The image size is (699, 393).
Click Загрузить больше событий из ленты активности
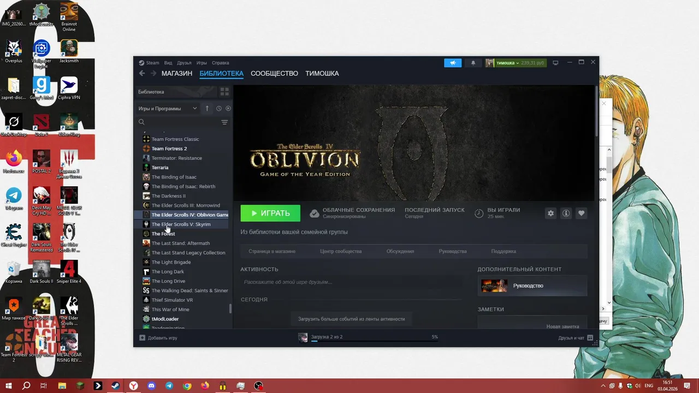[x=351, y=319]
